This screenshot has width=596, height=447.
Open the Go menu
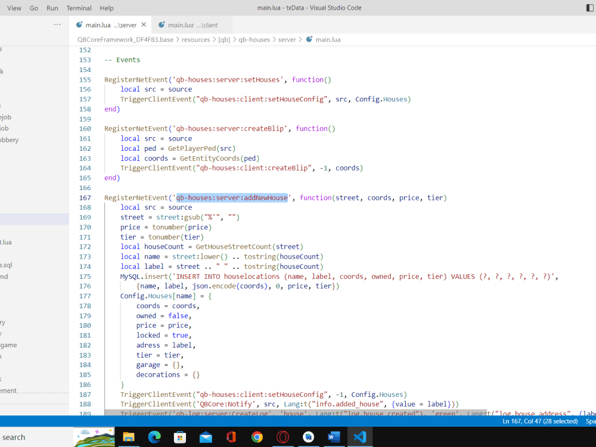point(34,8)
